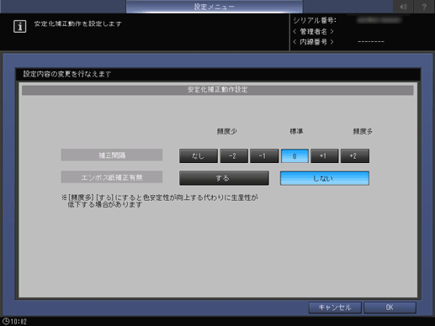
Task: Select correction interval -1
Action: tap(264, 155)
